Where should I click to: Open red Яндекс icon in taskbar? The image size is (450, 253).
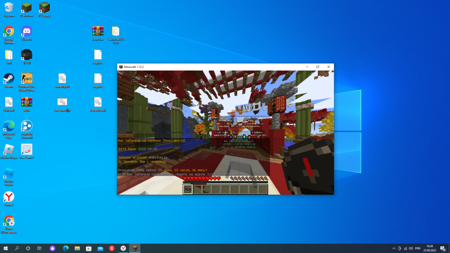coord(112,248)
